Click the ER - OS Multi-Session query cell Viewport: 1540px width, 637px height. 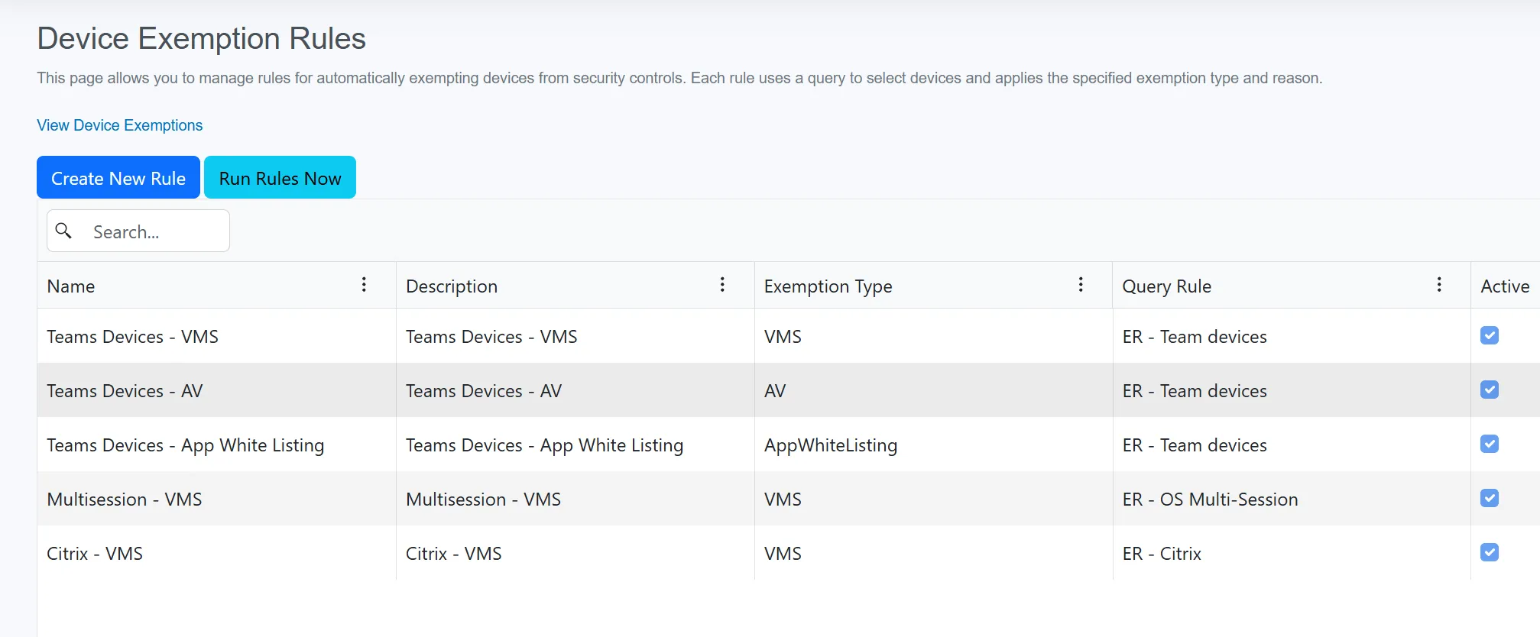[x=1210, y=500]
